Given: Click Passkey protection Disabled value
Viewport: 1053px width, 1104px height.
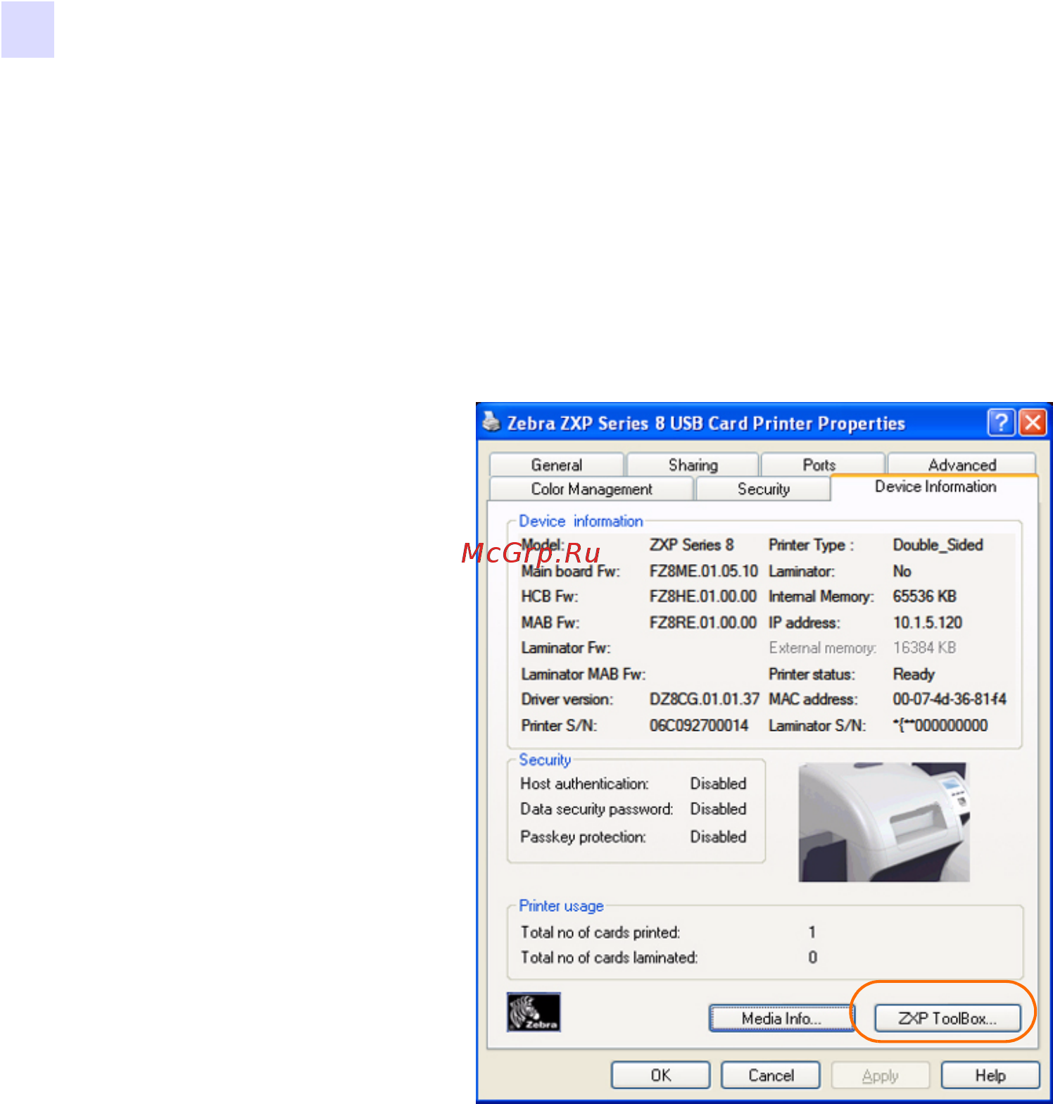Looking at the screenshot, I should click(718, 836).
